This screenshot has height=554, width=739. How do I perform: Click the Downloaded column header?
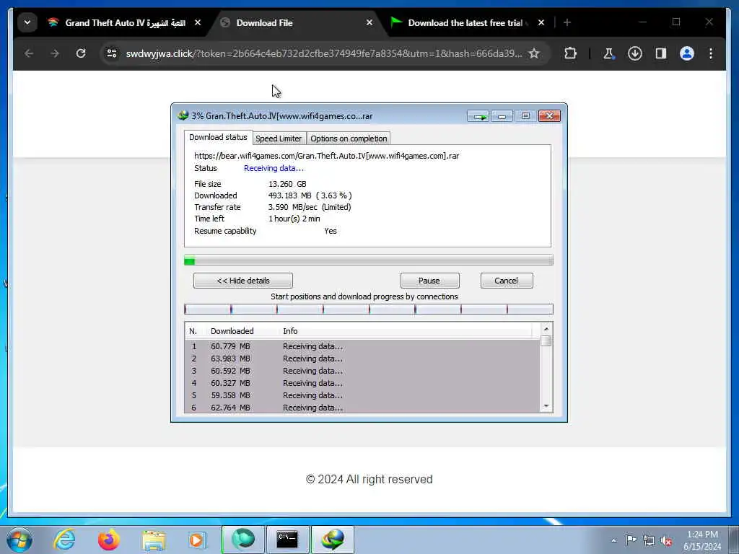point(232,331)
